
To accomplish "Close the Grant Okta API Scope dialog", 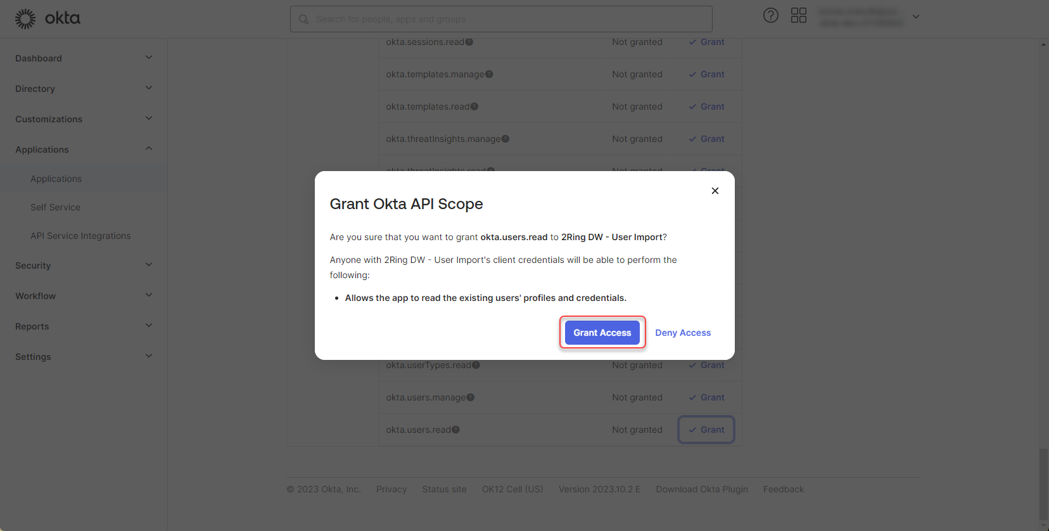I will point(715,191).
